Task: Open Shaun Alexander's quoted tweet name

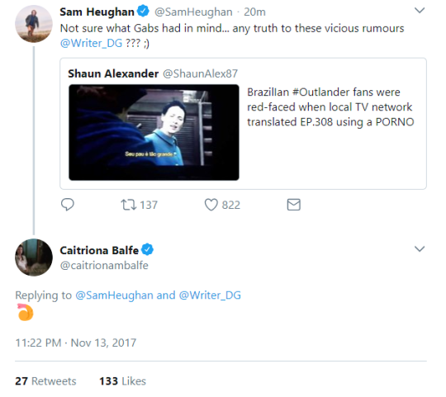Action: click(x=113, y=73)
